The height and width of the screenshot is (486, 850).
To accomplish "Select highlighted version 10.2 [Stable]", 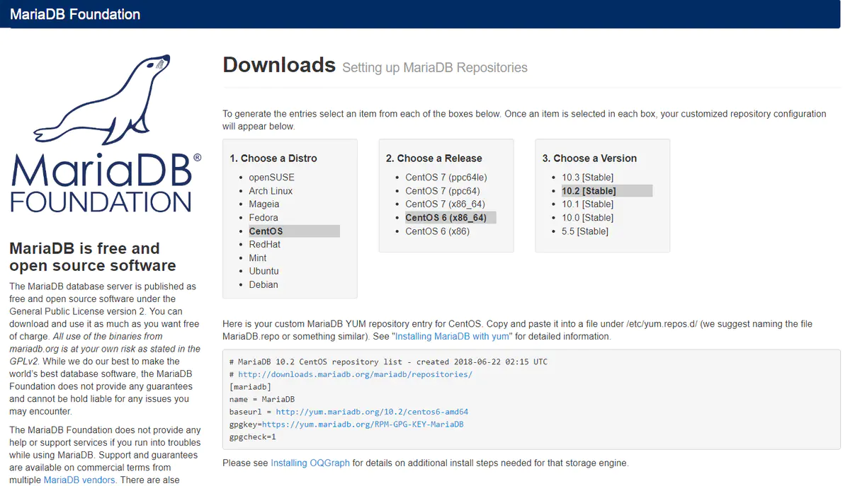I will pyautogui.click(x=607, y=191).
